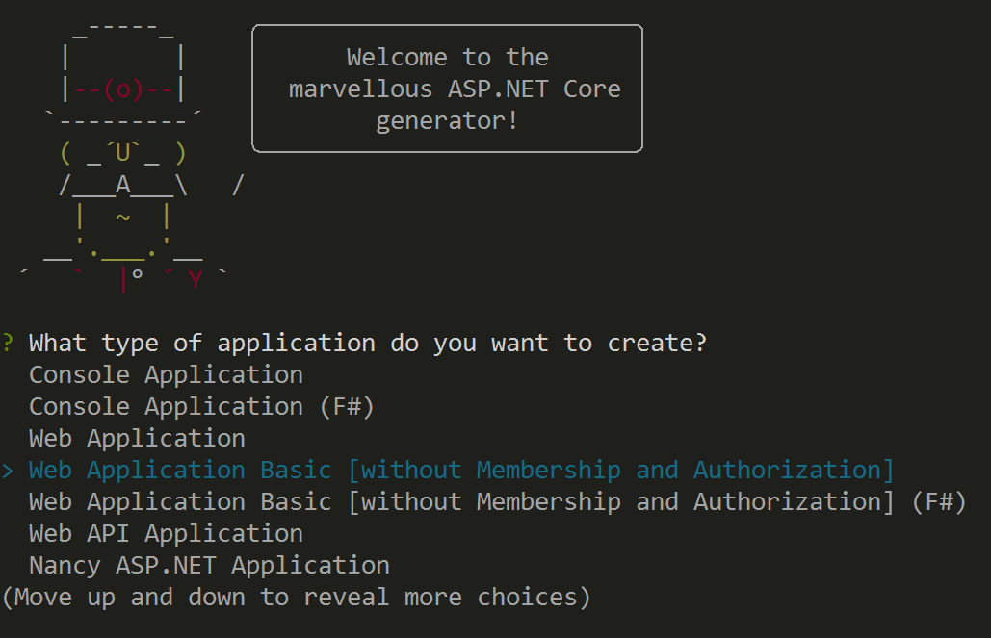The image size is (991, 638).
Task: Click the ">" selection pointer arrow
Action: [x=8, y=471]
